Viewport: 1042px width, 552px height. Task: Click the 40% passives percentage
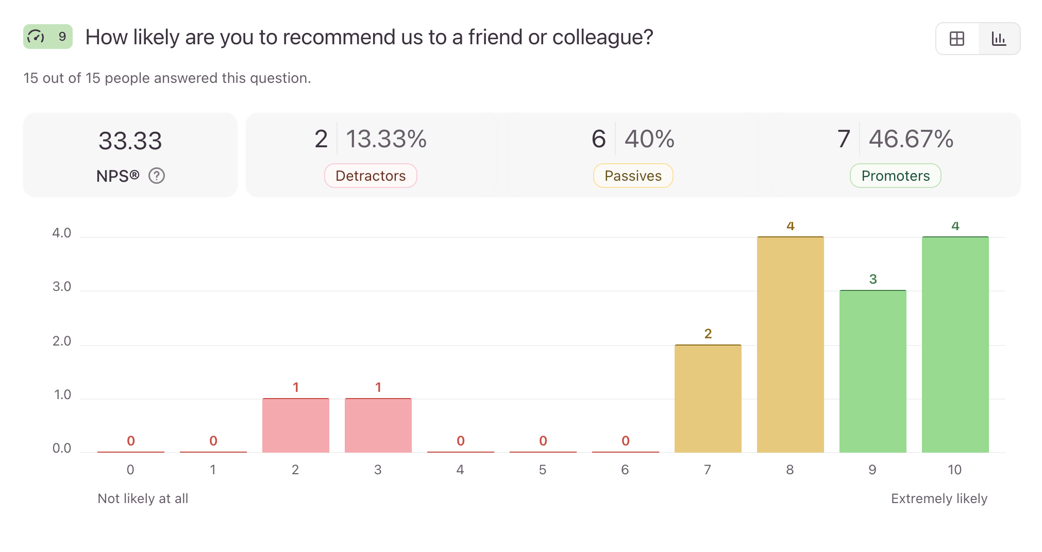tap(649, 139)
